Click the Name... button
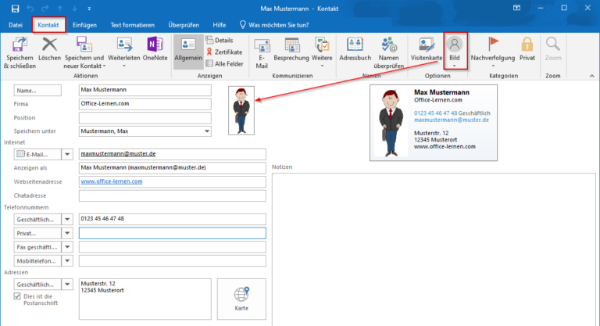Screen dimensions: 600x326 click(x=37, y=91)
